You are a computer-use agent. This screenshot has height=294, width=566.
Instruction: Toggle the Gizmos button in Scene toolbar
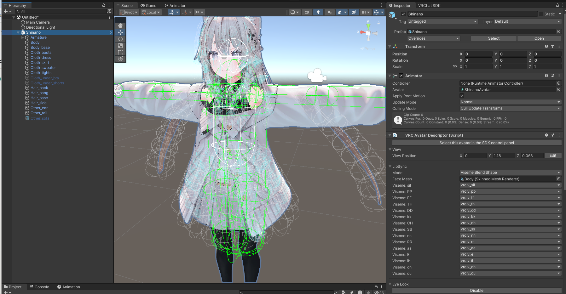click(376, 12)
